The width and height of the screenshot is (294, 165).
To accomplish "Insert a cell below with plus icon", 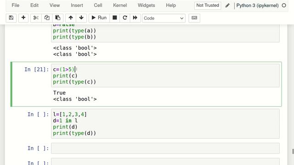I will [x=23, y=18].
